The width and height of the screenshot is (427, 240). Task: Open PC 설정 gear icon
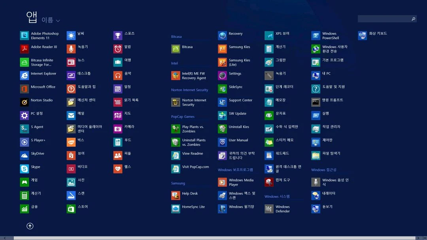point(24,116)
